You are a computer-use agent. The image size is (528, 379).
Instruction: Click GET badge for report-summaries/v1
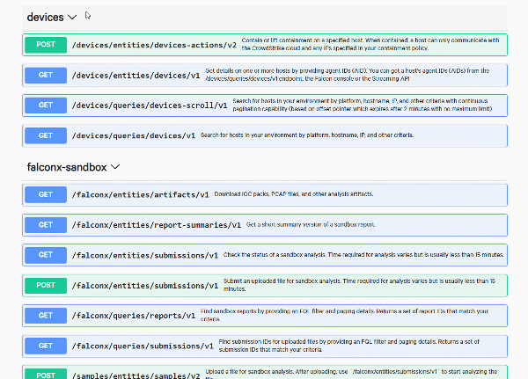coord(46,225)
